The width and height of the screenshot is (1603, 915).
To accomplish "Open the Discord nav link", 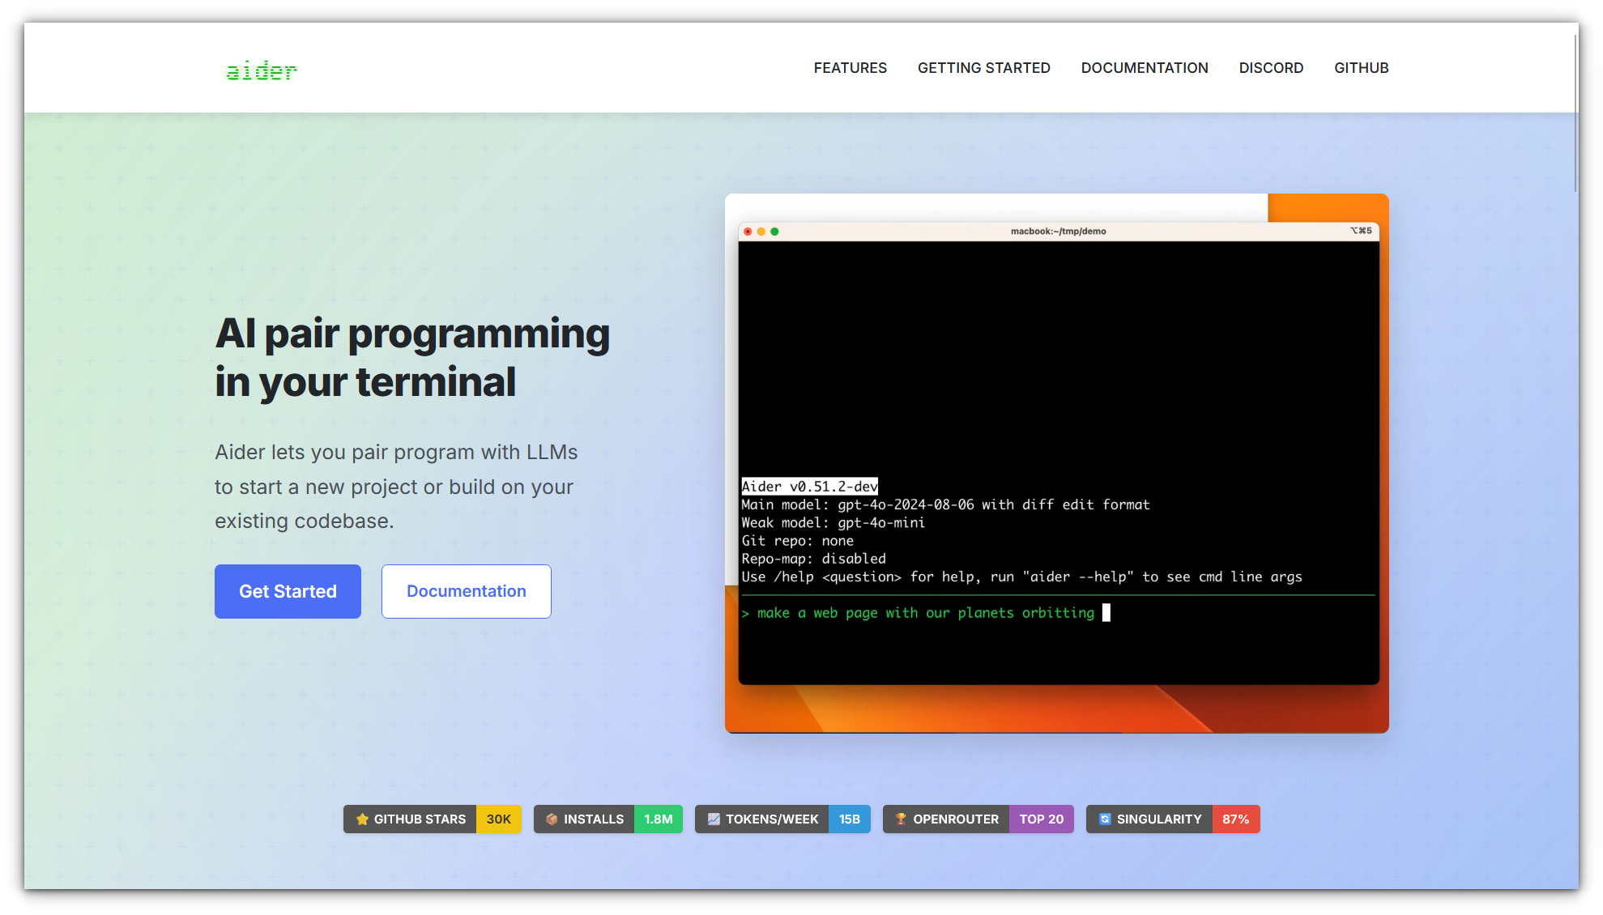I will pos(1270,68).
